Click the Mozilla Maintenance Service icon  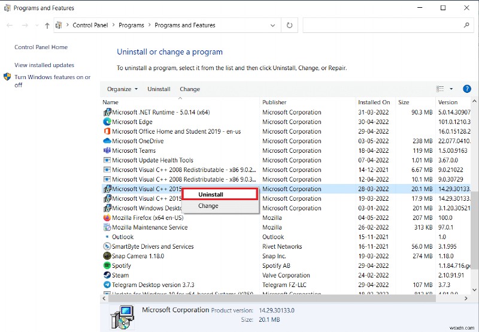pos(107,227)
